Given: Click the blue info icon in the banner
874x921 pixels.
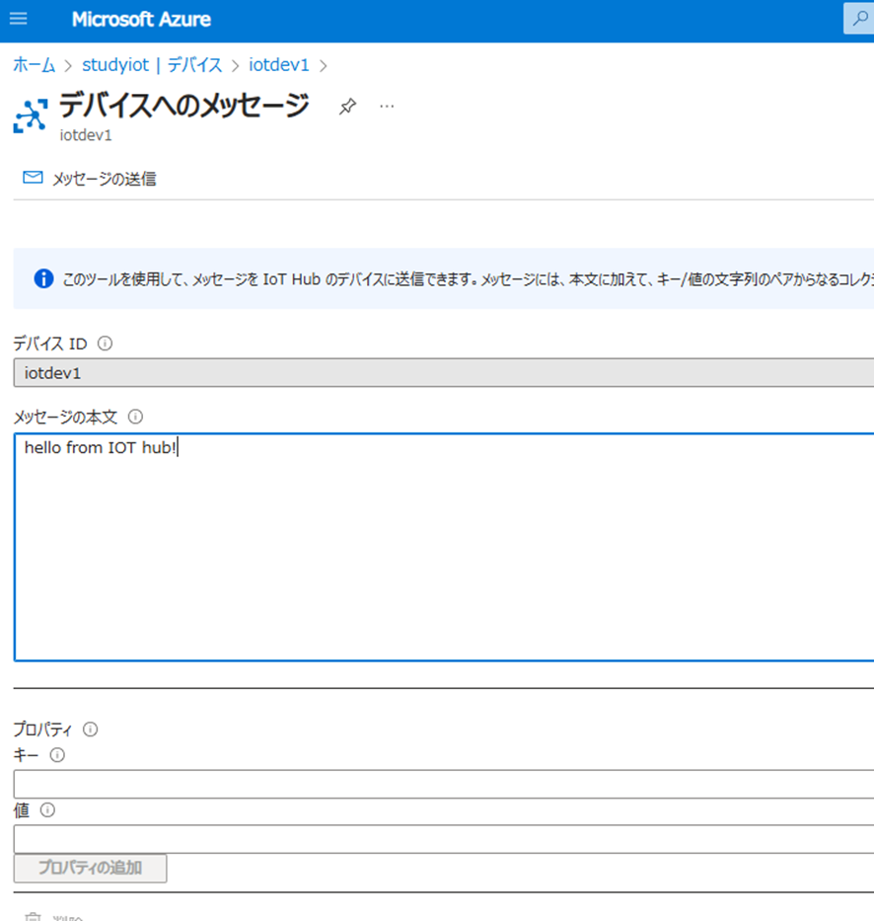Looking at the screenshot, I should point(43,278).
